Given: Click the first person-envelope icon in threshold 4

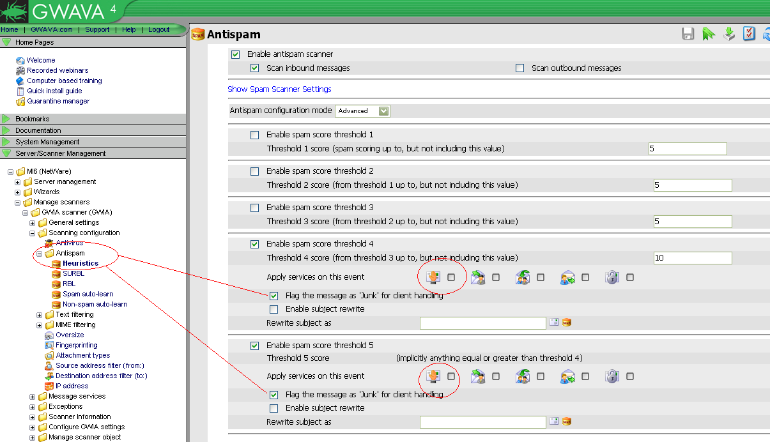Looking at the screenshot, I should tap(479, 277).
